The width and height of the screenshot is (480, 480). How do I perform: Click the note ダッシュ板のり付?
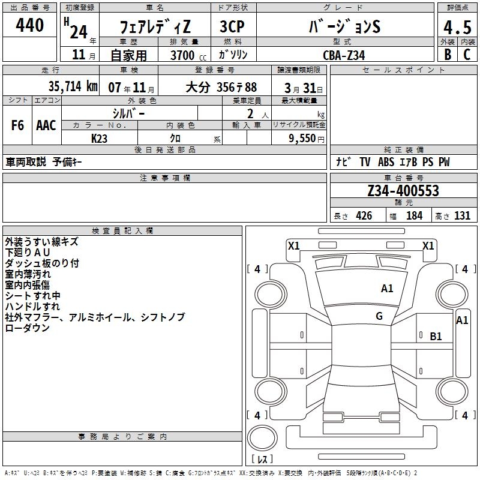tap(42, 263)
